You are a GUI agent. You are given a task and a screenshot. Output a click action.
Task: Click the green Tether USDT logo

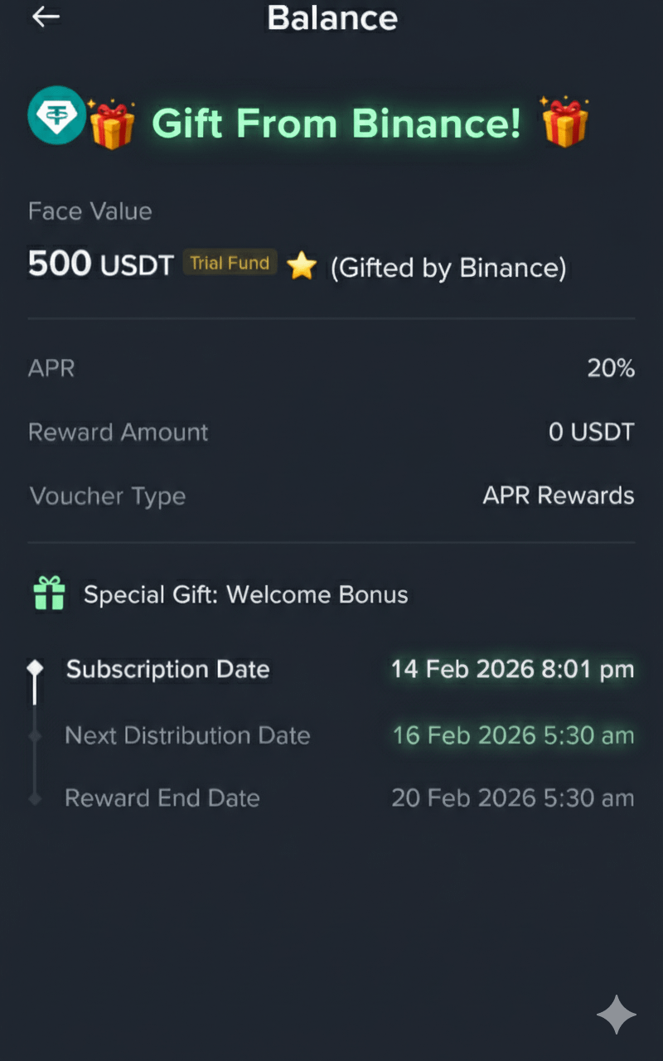[x=56, y=116]
